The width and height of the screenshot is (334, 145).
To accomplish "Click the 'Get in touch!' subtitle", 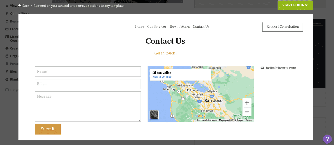I will tap(165, 53).
